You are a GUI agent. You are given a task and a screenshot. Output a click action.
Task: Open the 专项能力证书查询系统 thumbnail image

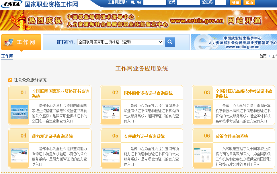(x=111, y=155)
